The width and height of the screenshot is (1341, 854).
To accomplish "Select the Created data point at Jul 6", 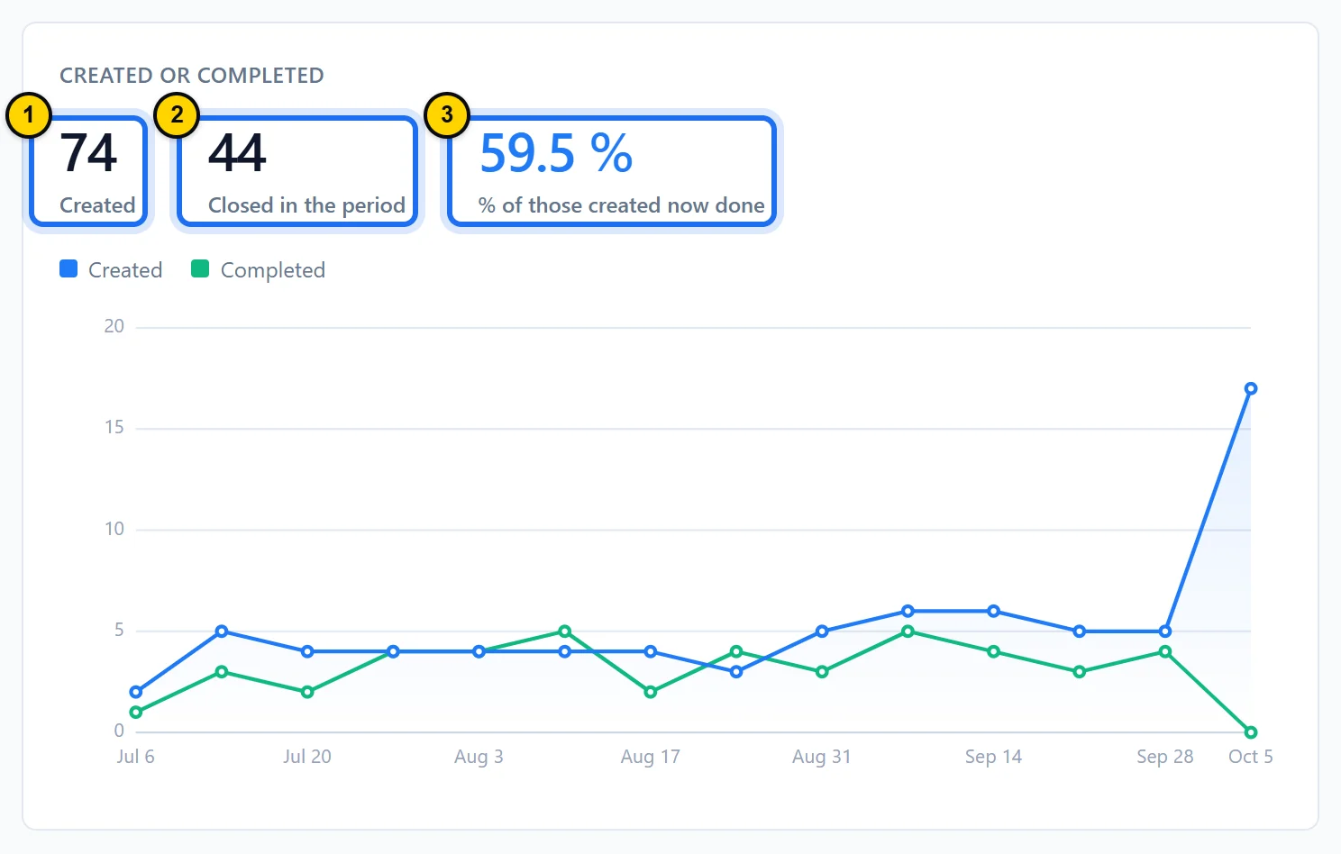I will point(136,692).
